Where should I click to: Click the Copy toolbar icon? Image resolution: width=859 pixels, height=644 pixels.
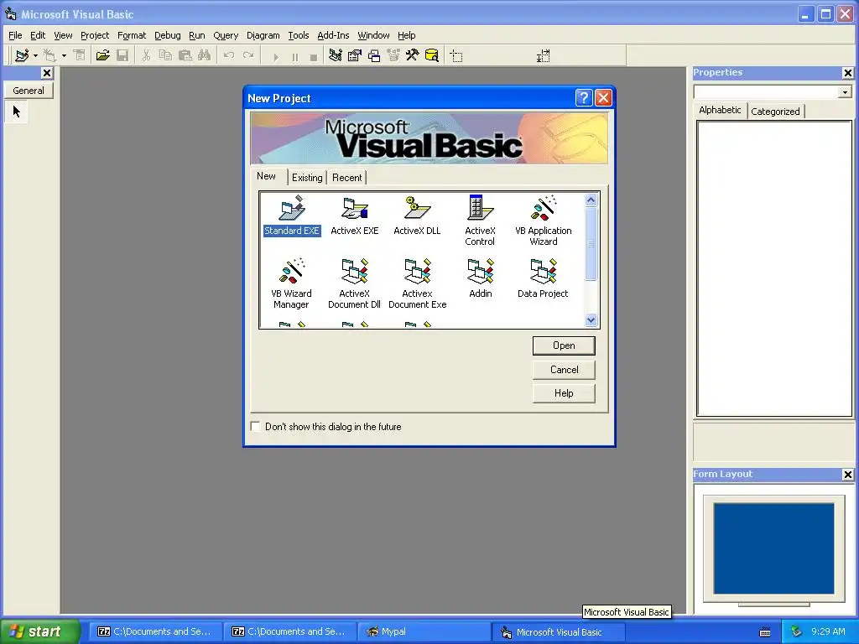pos(165,55)
